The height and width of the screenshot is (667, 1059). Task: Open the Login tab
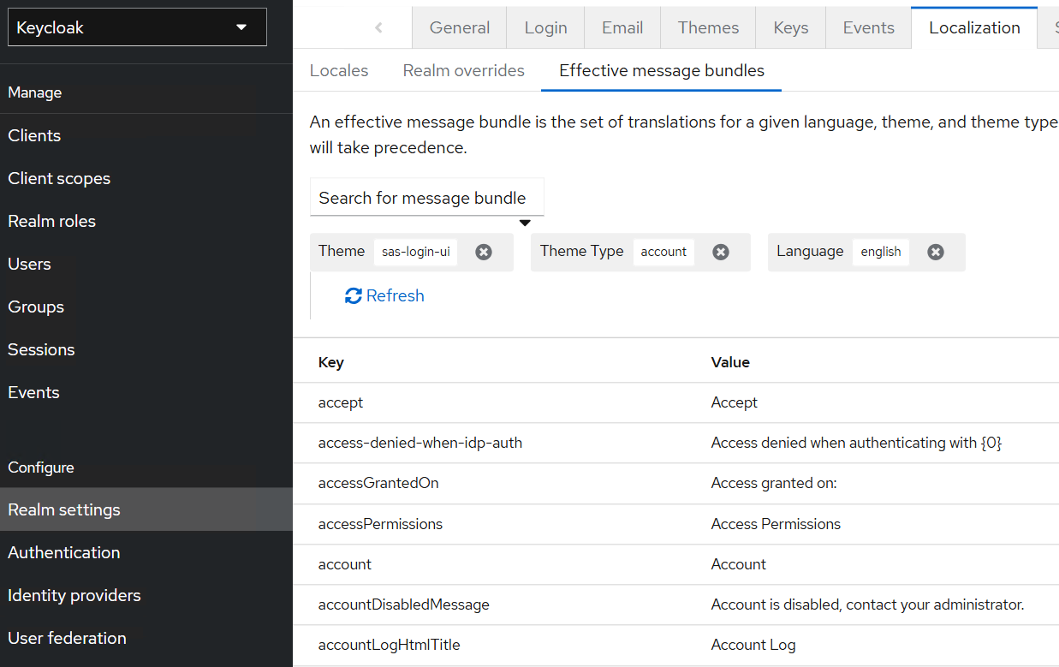(x=545, y=27)
